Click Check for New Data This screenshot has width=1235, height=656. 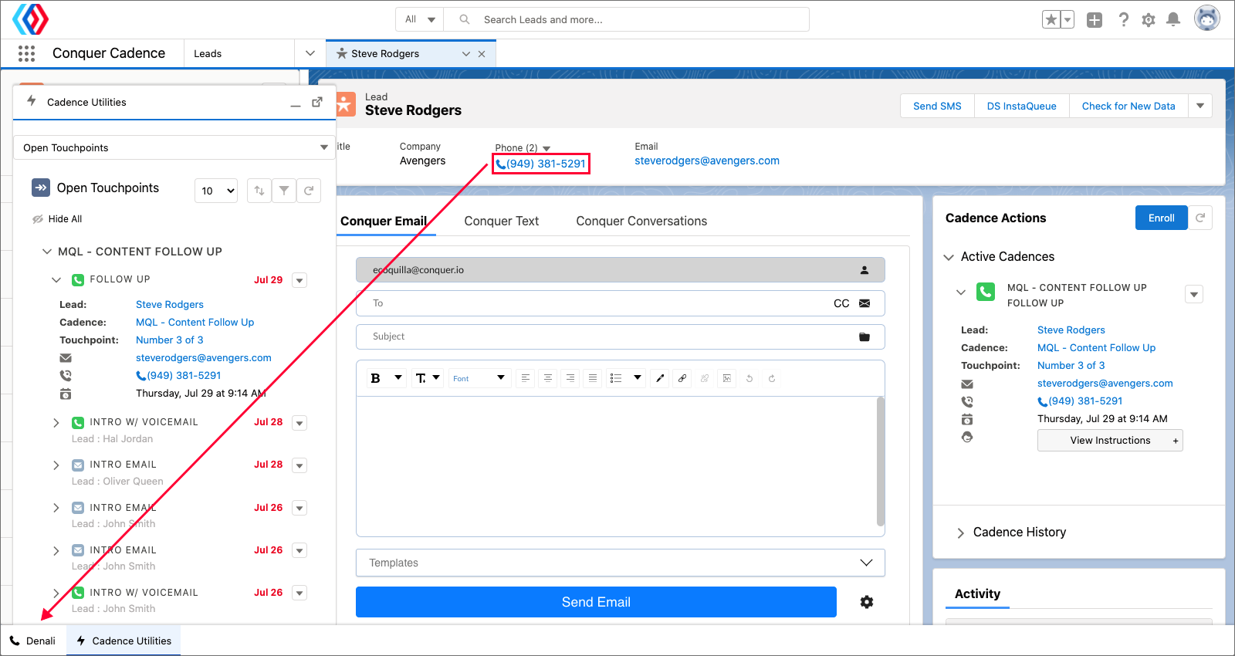point(1128,106)
